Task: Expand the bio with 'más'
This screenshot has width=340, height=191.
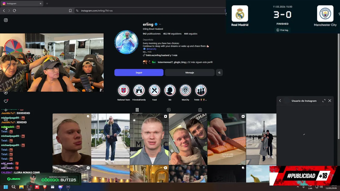Action: tap(150, 52)
